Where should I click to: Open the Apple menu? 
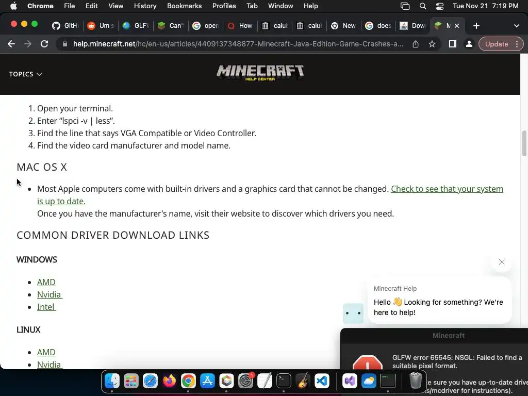click(13, 6)
